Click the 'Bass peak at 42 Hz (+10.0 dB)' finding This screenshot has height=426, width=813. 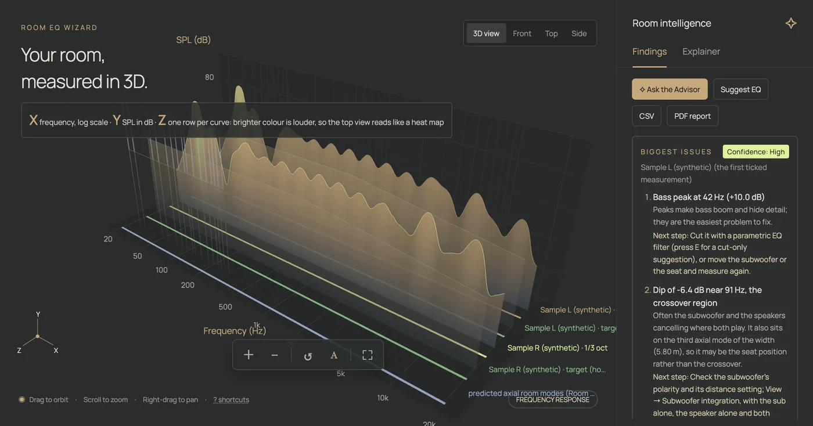point(708,197)
